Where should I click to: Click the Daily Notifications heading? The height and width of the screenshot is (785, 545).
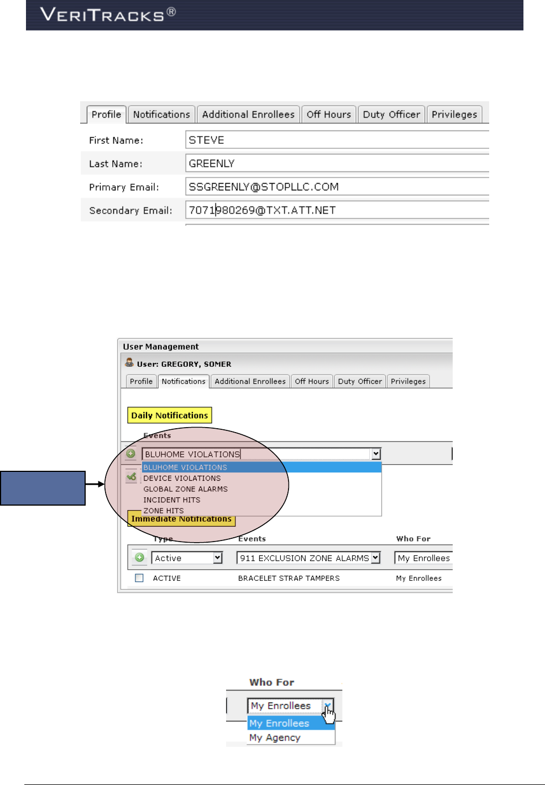[170, 415]
